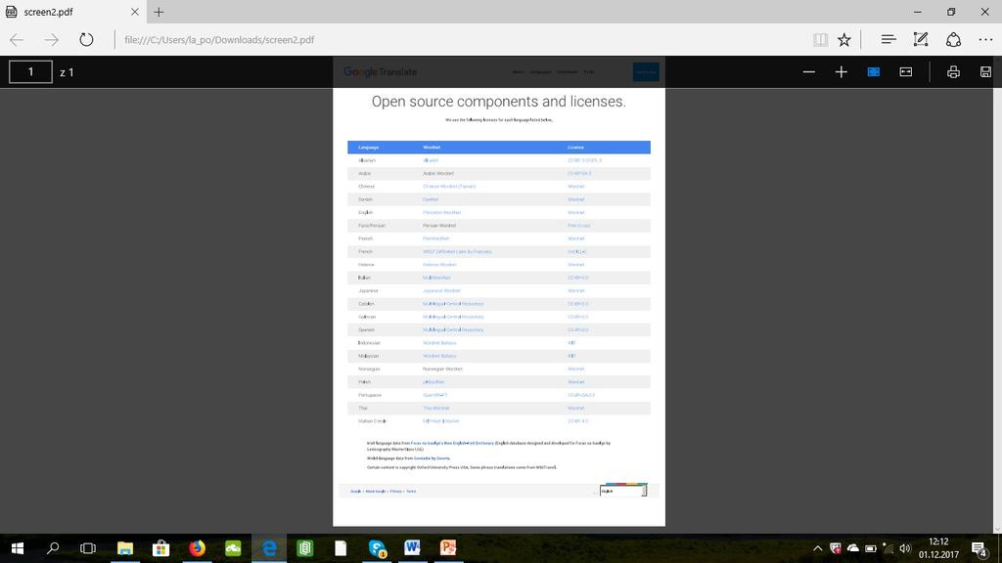Switch to fit-width view in PDF toolbar
The height and width of the screenshot is (563, 1002).
pyautogui.click(x=906, y=72)
